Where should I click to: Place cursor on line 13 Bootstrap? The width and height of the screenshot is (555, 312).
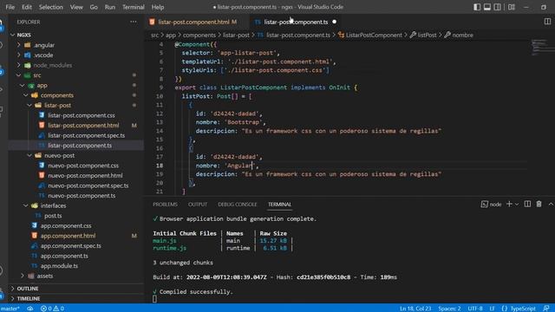click(243, 122)
